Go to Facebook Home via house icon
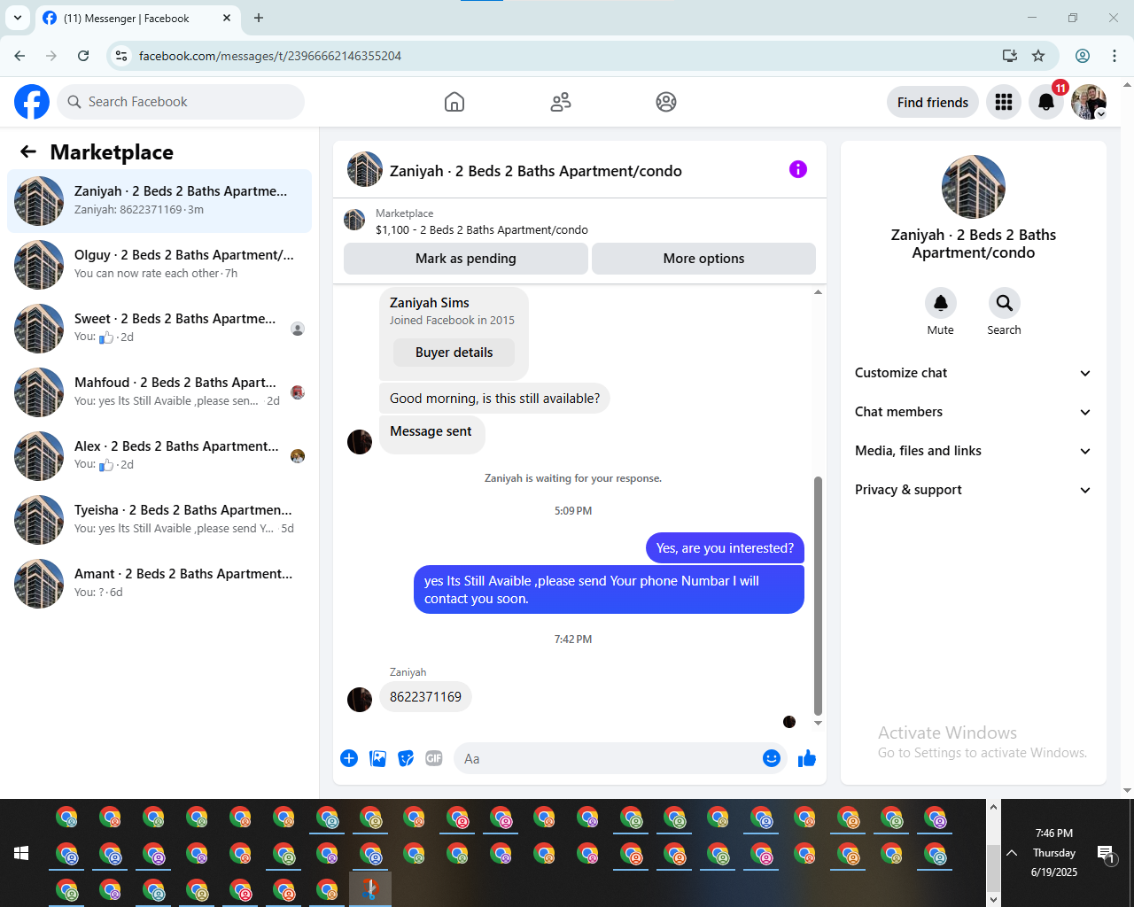The height and width of the screenshot is (907, 1134). click(454, 102)
